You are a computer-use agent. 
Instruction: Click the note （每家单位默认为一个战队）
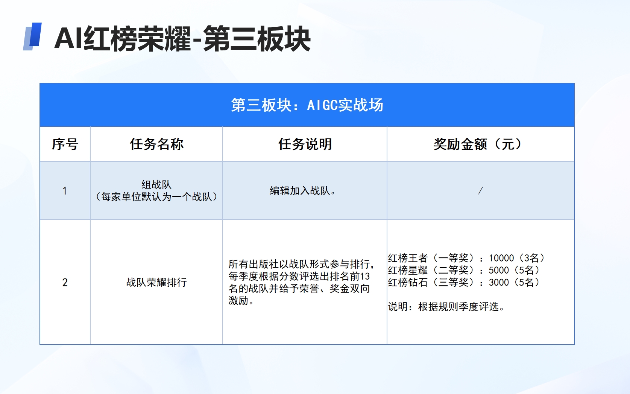tap(156, 197)
